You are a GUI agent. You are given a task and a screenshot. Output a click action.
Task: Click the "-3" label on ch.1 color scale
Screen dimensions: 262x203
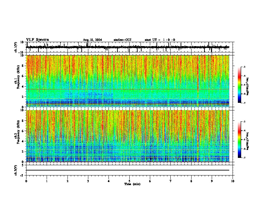[244, 67]
